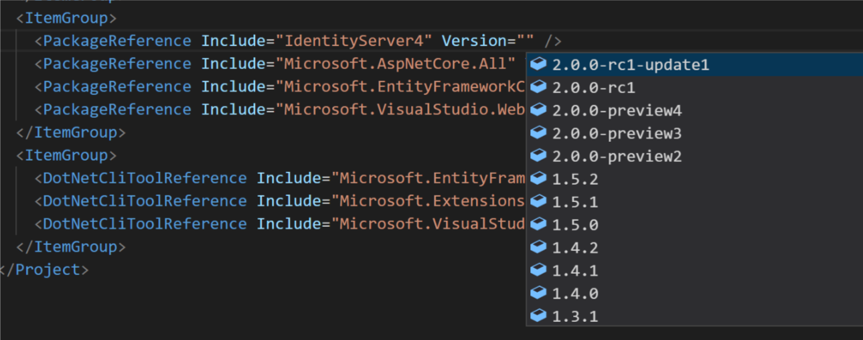The image size is (863, 340).
Task: Click the Version attribute name
Action: point(474,41)
